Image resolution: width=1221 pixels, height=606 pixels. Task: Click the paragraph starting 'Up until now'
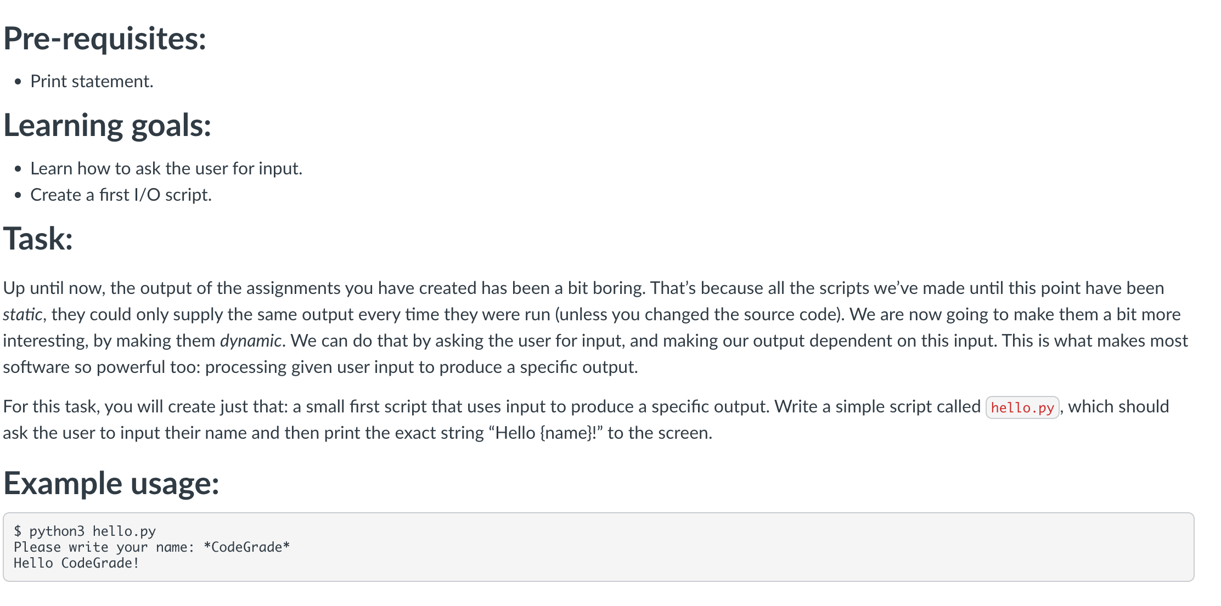coord(595,327)
